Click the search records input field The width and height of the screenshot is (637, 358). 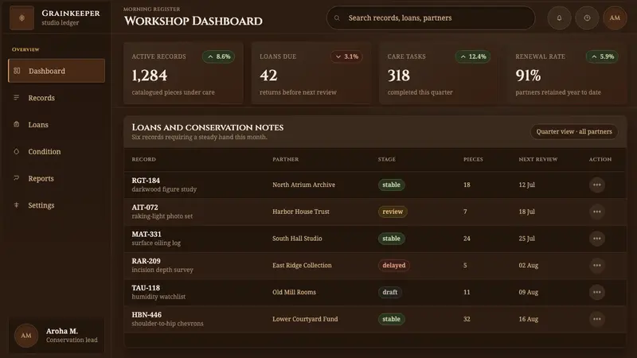431,18
